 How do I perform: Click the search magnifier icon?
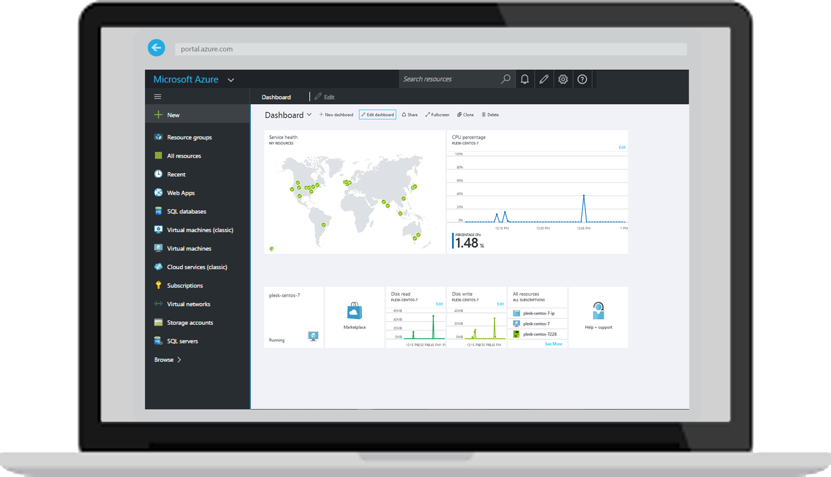506,79
